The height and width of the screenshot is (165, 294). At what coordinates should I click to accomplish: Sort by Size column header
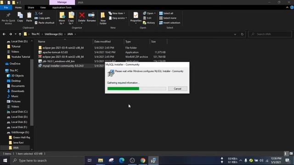pos(158,42)
